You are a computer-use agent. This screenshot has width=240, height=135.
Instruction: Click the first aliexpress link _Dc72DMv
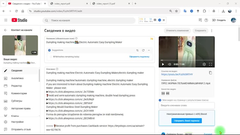71,92
